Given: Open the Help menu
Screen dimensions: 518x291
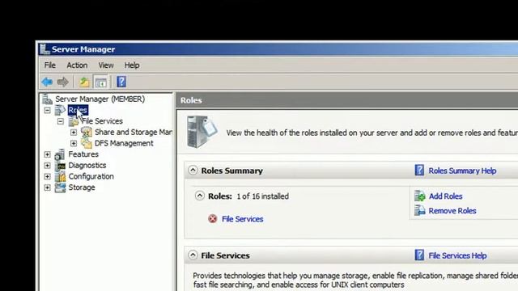Looking at the screenshot, I should (x=132, y=65).
